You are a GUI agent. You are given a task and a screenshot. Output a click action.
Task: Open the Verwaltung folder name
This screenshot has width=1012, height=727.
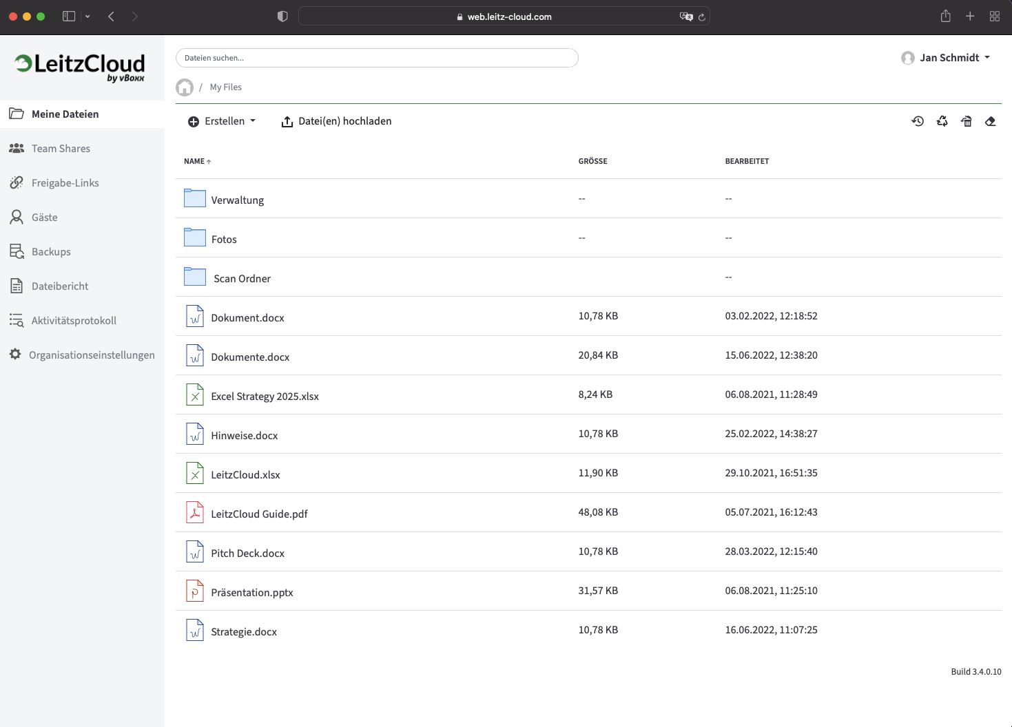pos(238,200)
